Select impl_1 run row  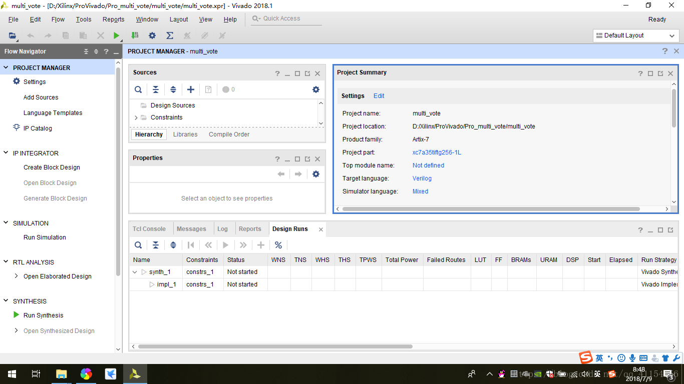point(403,284)
